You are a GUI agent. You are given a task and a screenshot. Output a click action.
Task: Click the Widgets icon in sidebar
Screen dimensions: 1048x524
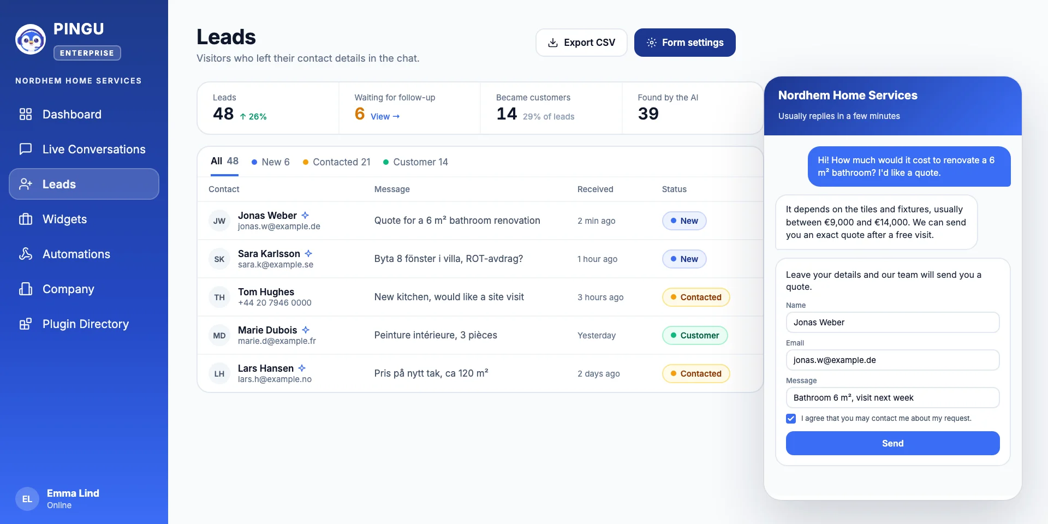tap(26, 219)
